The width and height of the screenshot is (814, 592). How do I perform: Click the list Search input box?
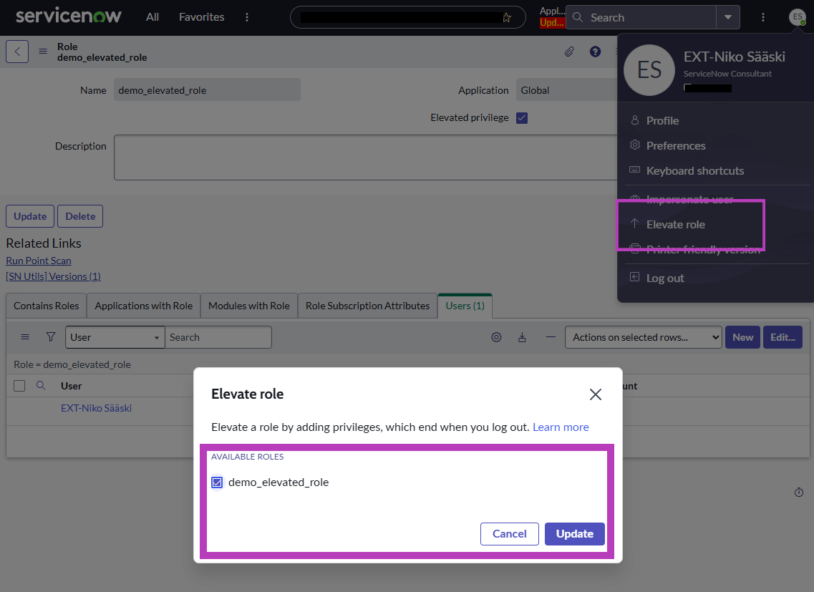tap(218, 337)
